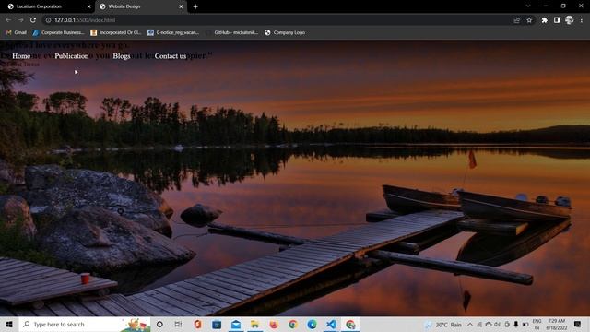Open the tab search chevron
Image resolution: width=590 pixels, height=332 pixels.
(x=528, y=6)
